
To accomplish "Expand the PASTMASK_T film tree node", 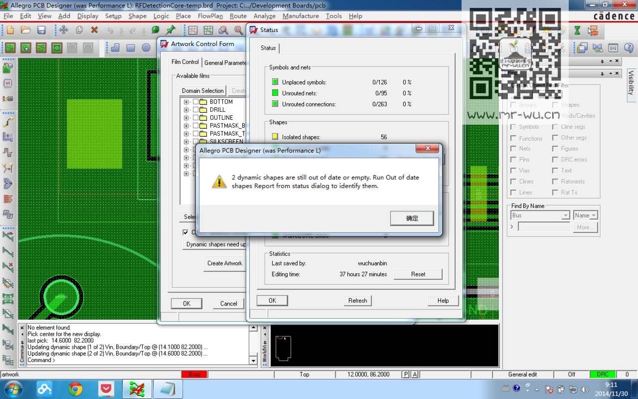I will click(186, 134).
